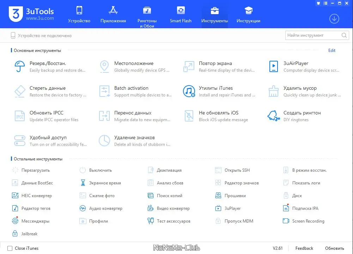Image resolution: width=353 pixels, height=254 pixels.
Task: Open Редактор тегов tool
Action: (31, 208)
